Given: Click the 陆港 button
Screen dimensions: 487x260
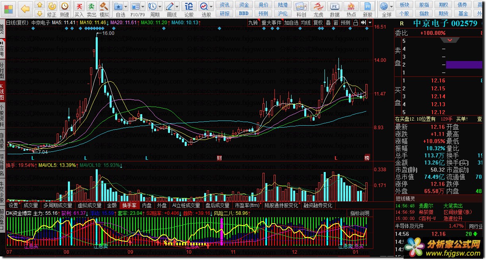Looking at the screenshot, I should tap(283, 5).
